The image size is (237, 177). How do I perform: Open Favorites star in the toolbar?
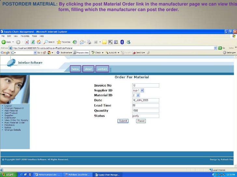[63, 42]
